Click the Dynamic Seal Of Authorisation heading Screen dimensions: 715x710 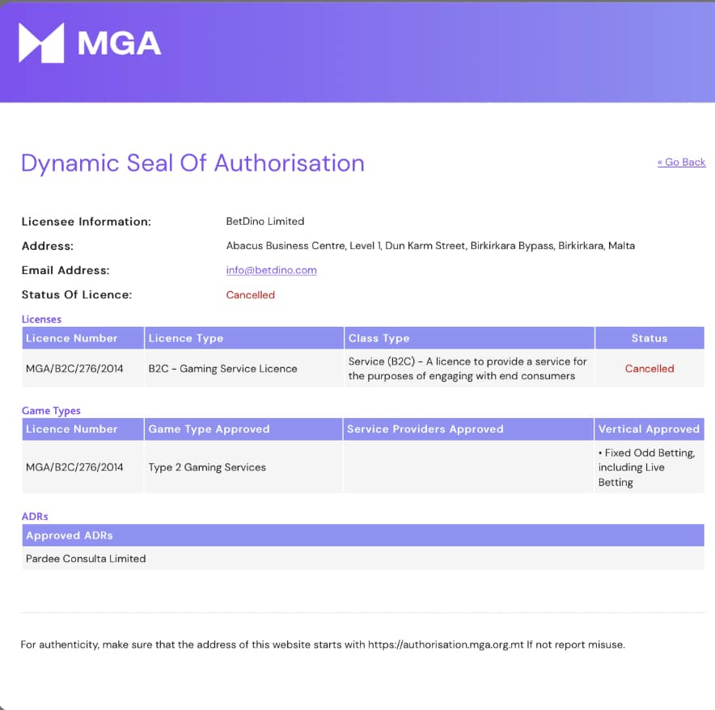(192, 163)
